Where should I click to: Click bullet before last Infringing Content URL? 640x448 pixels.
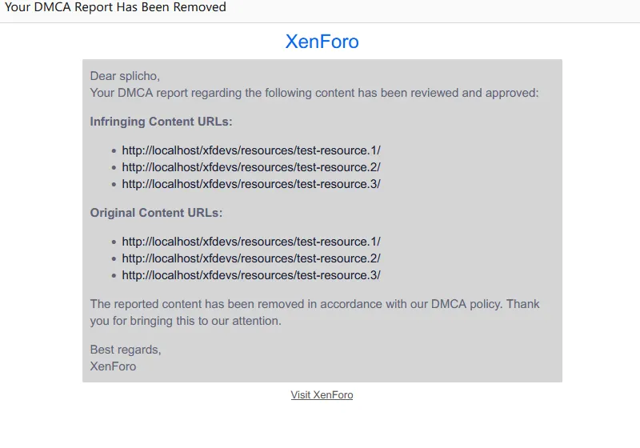114,185
